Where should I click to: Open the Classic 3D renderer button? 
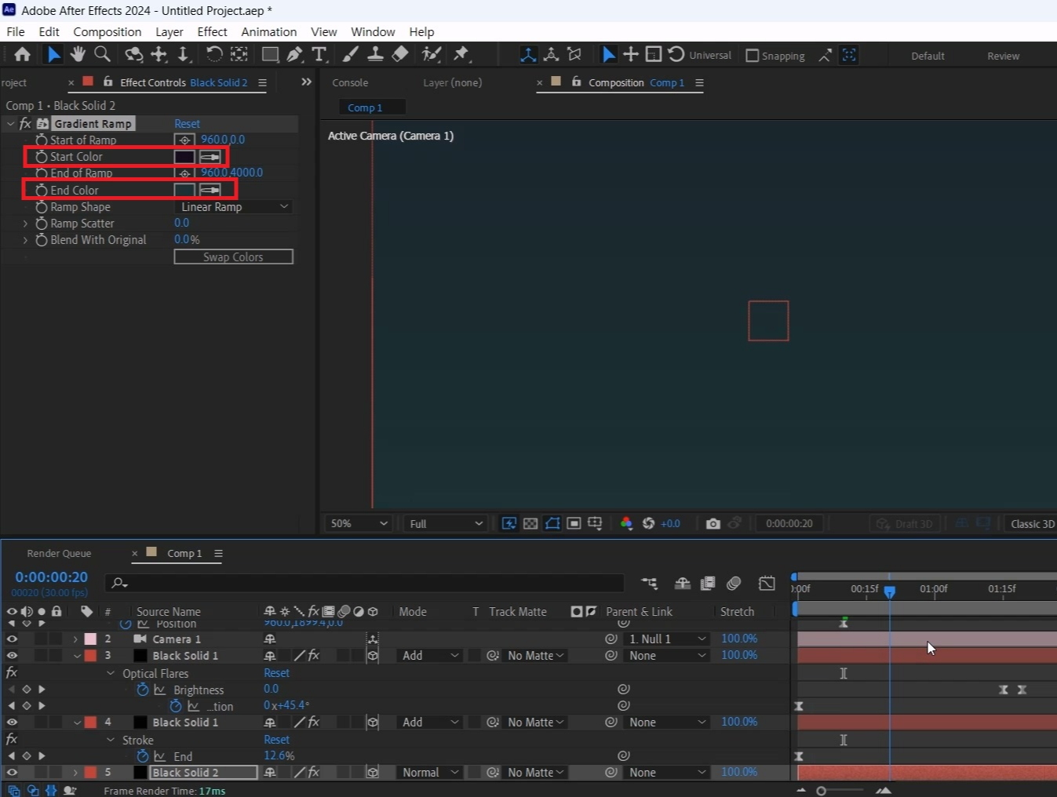[1032, 523]
